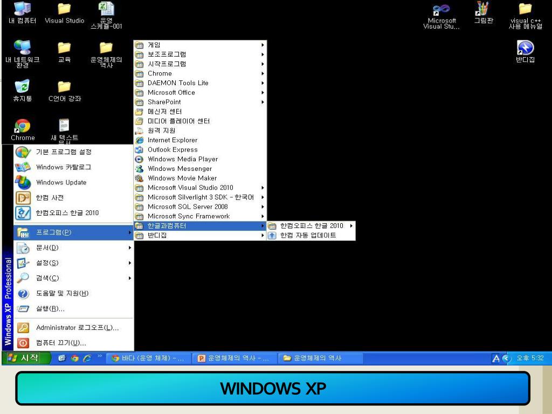Select the C언어 강좌 folder icon

point(65,91)
